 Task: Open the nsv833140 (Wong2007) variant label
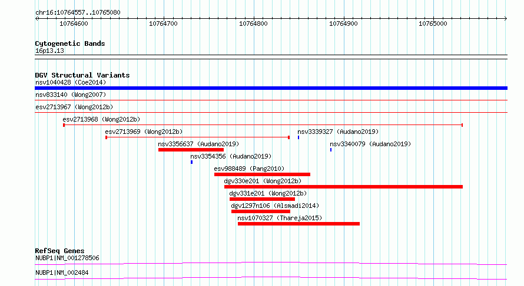(71, 95)
